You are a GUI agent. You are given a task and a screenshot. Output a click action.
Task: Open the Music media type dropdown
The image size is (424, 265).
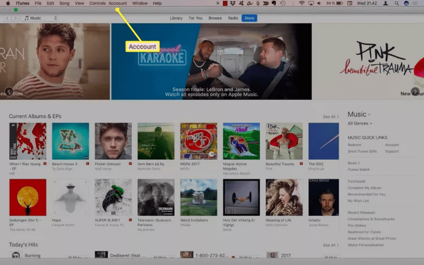coord(40,18)
